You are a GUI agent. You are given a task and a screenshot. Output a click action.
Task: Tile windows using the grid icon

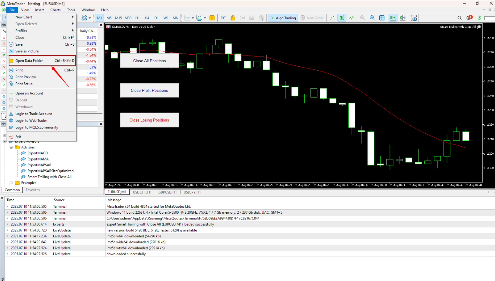point(382,18)
